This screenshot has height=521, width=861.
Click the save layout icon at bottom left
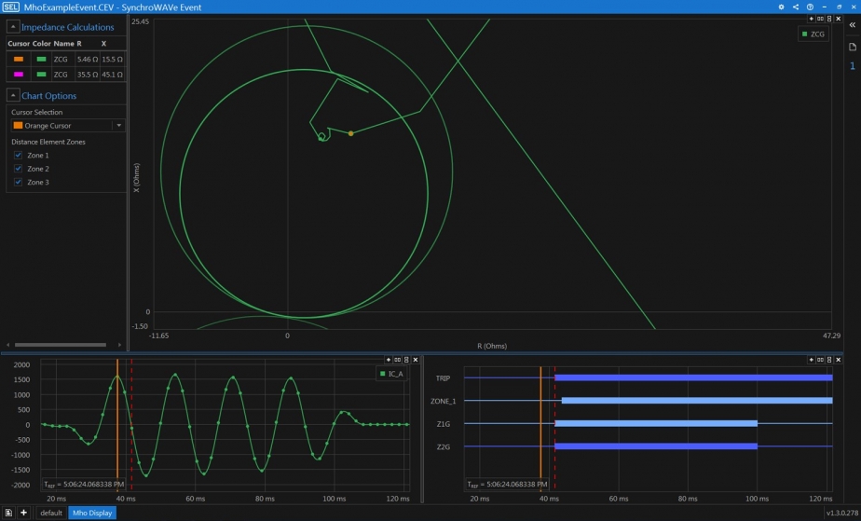coord(8,513)
